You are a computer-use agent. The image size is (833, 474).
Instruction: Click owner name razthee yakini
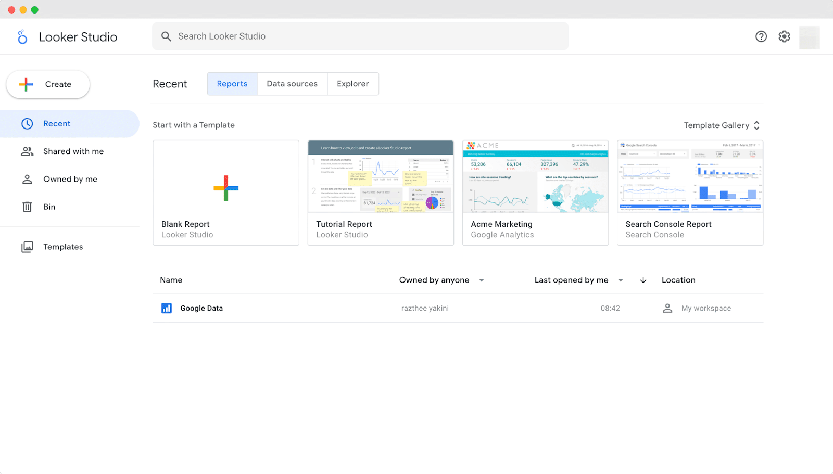click(x=425, y=309)
